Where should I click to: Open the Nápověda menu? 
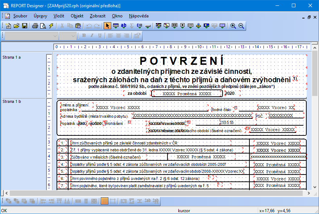pos(138,16)
